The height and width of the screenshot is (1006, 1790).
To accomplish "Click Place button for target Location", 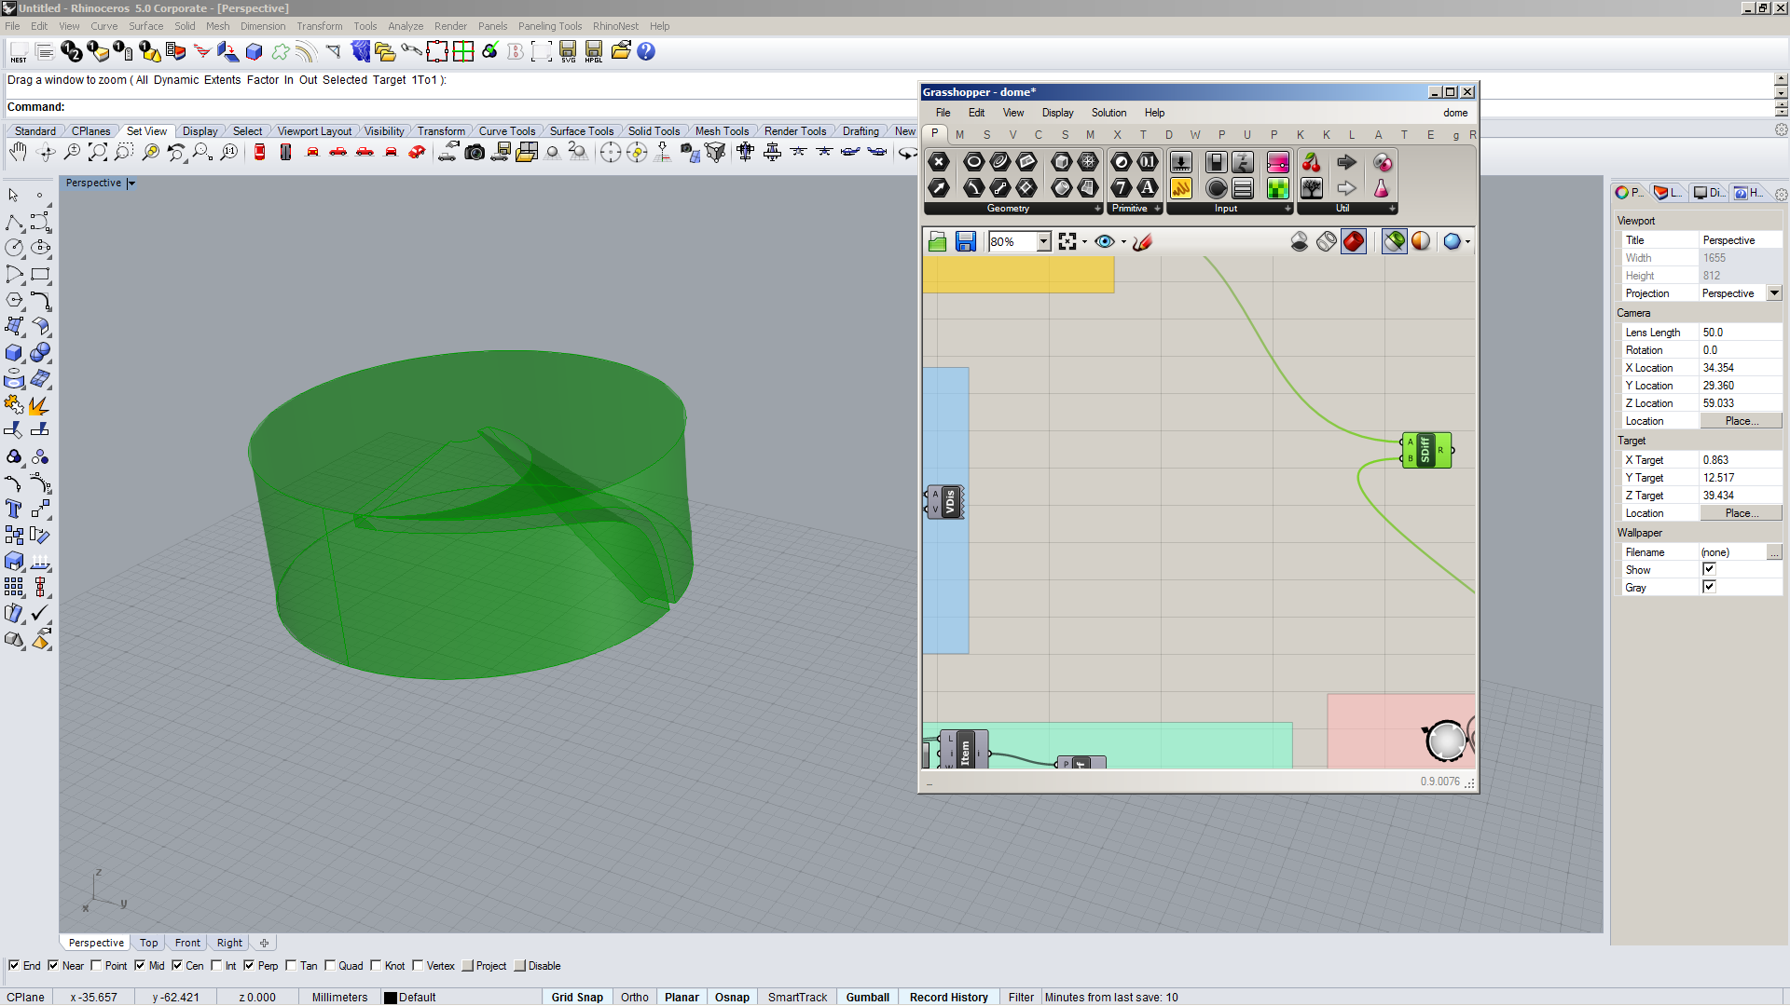I will (x=1741, y=513).
